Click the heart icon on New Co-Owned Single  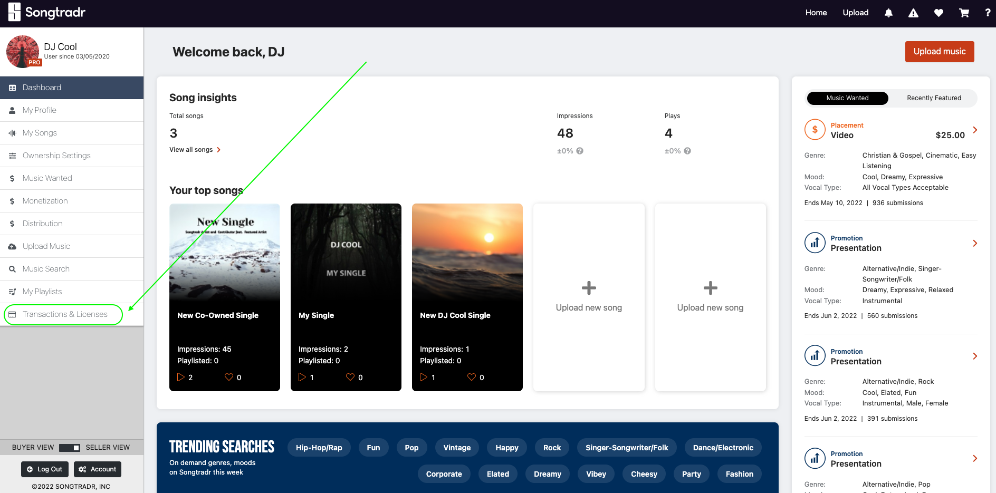tap(229, 377)
